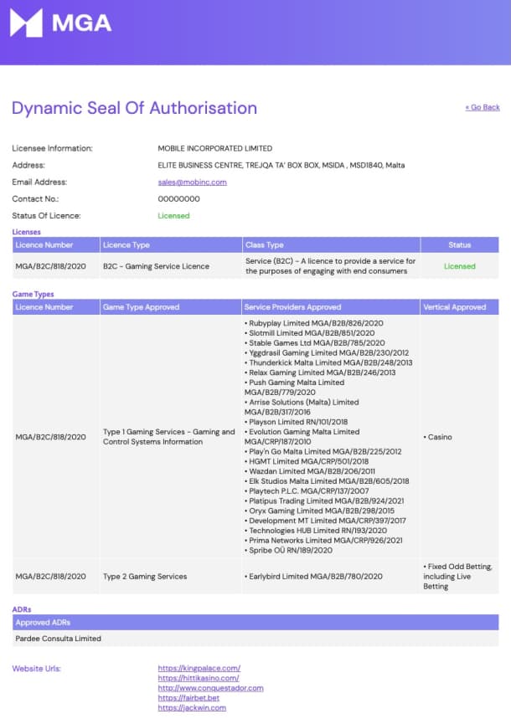Click the Licence Type column header
511x719 pixels.
click(x=171, y=245)
